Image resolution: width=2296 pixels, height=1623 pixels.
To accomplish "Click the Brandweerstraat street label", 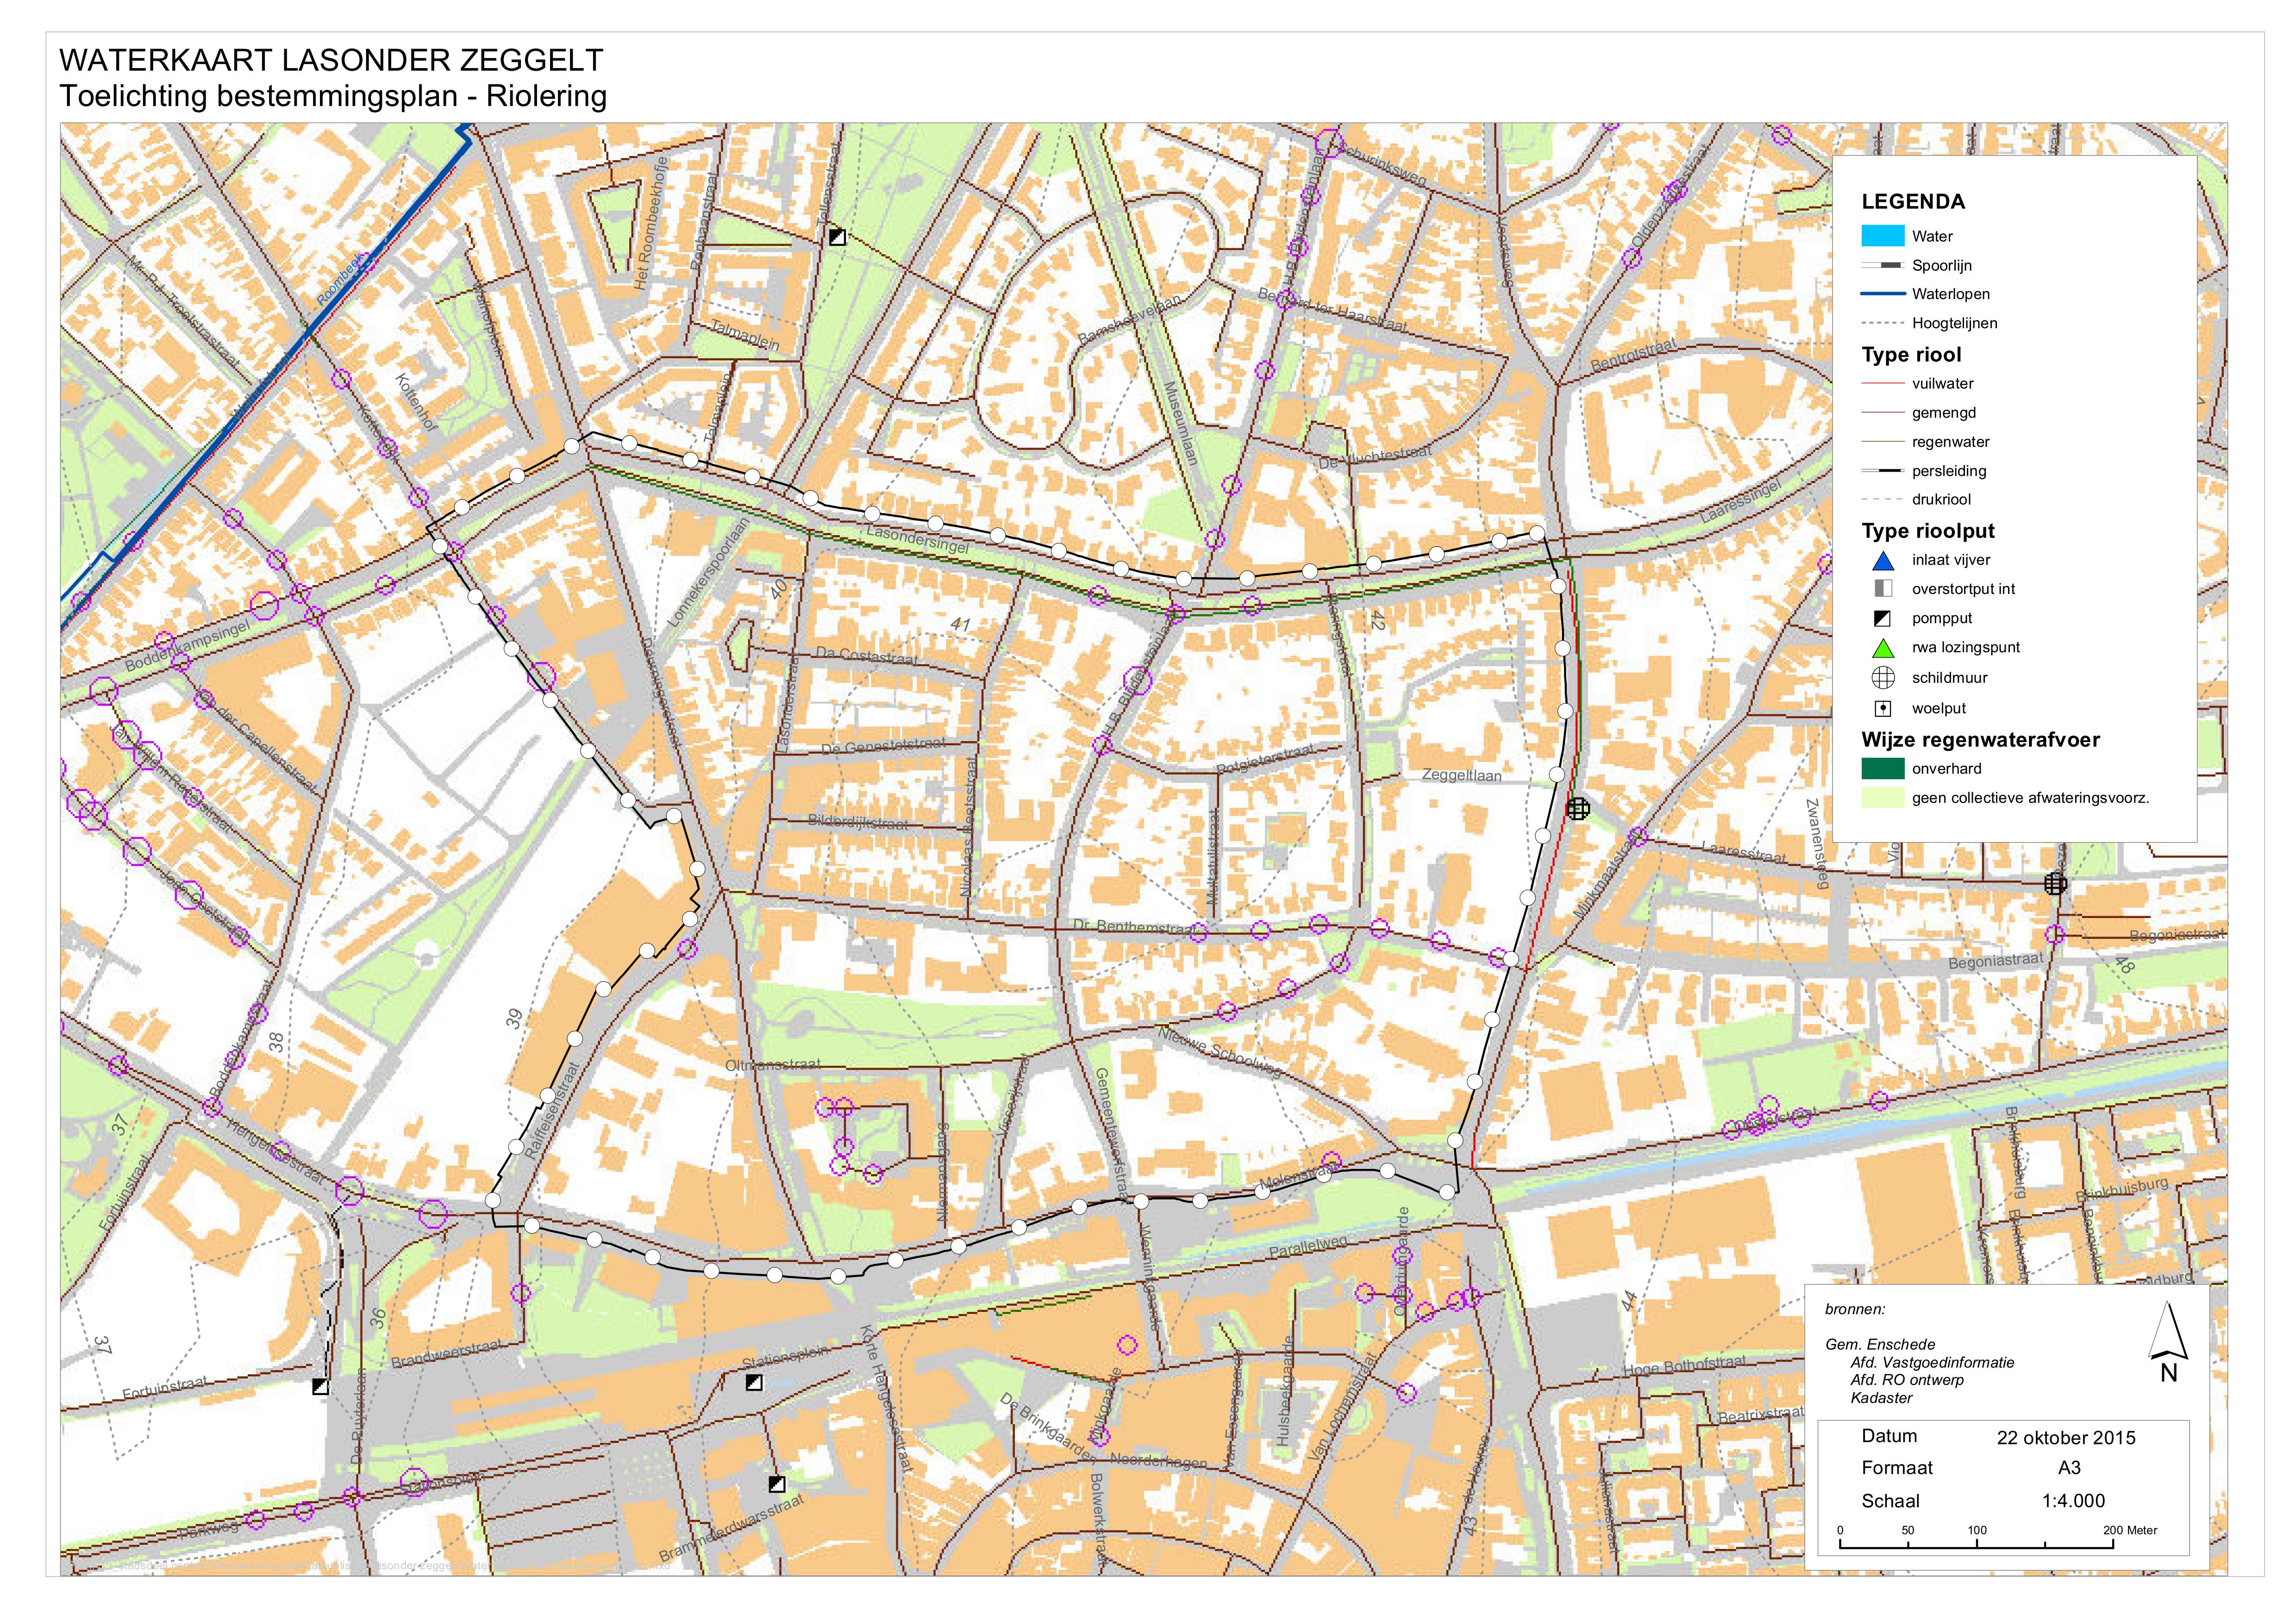I will pos(446,1354).
